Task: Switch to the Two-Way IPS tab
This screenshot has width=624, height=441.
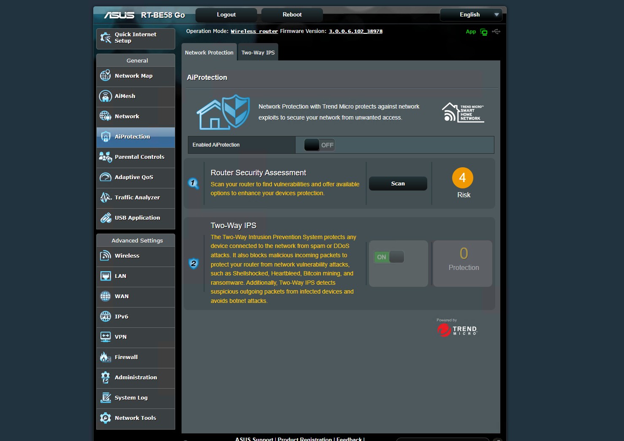Action: (x=258, y=52)
